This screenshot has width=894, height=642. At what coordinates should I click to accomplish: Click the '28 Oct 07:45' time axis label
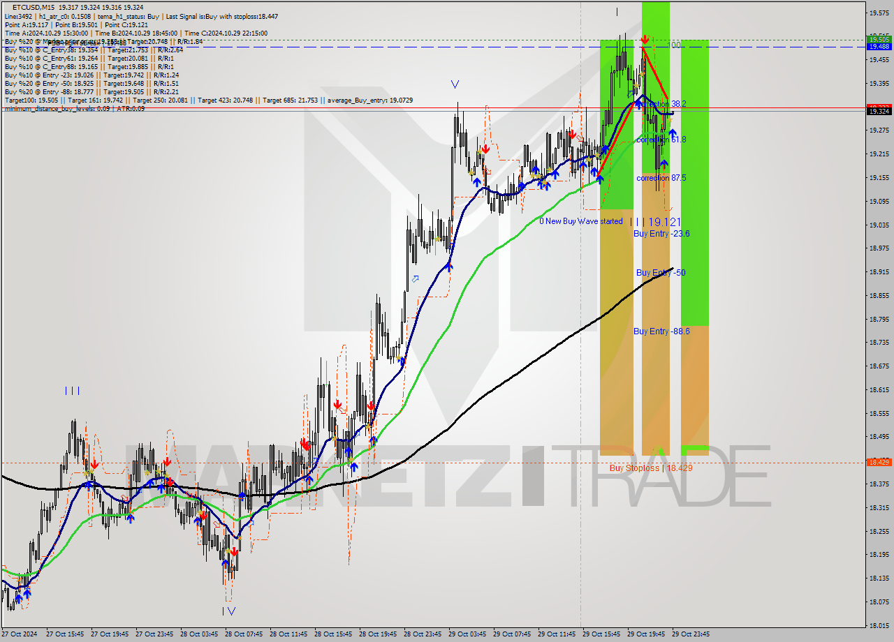pyautogui.click(x=244, y=634)
